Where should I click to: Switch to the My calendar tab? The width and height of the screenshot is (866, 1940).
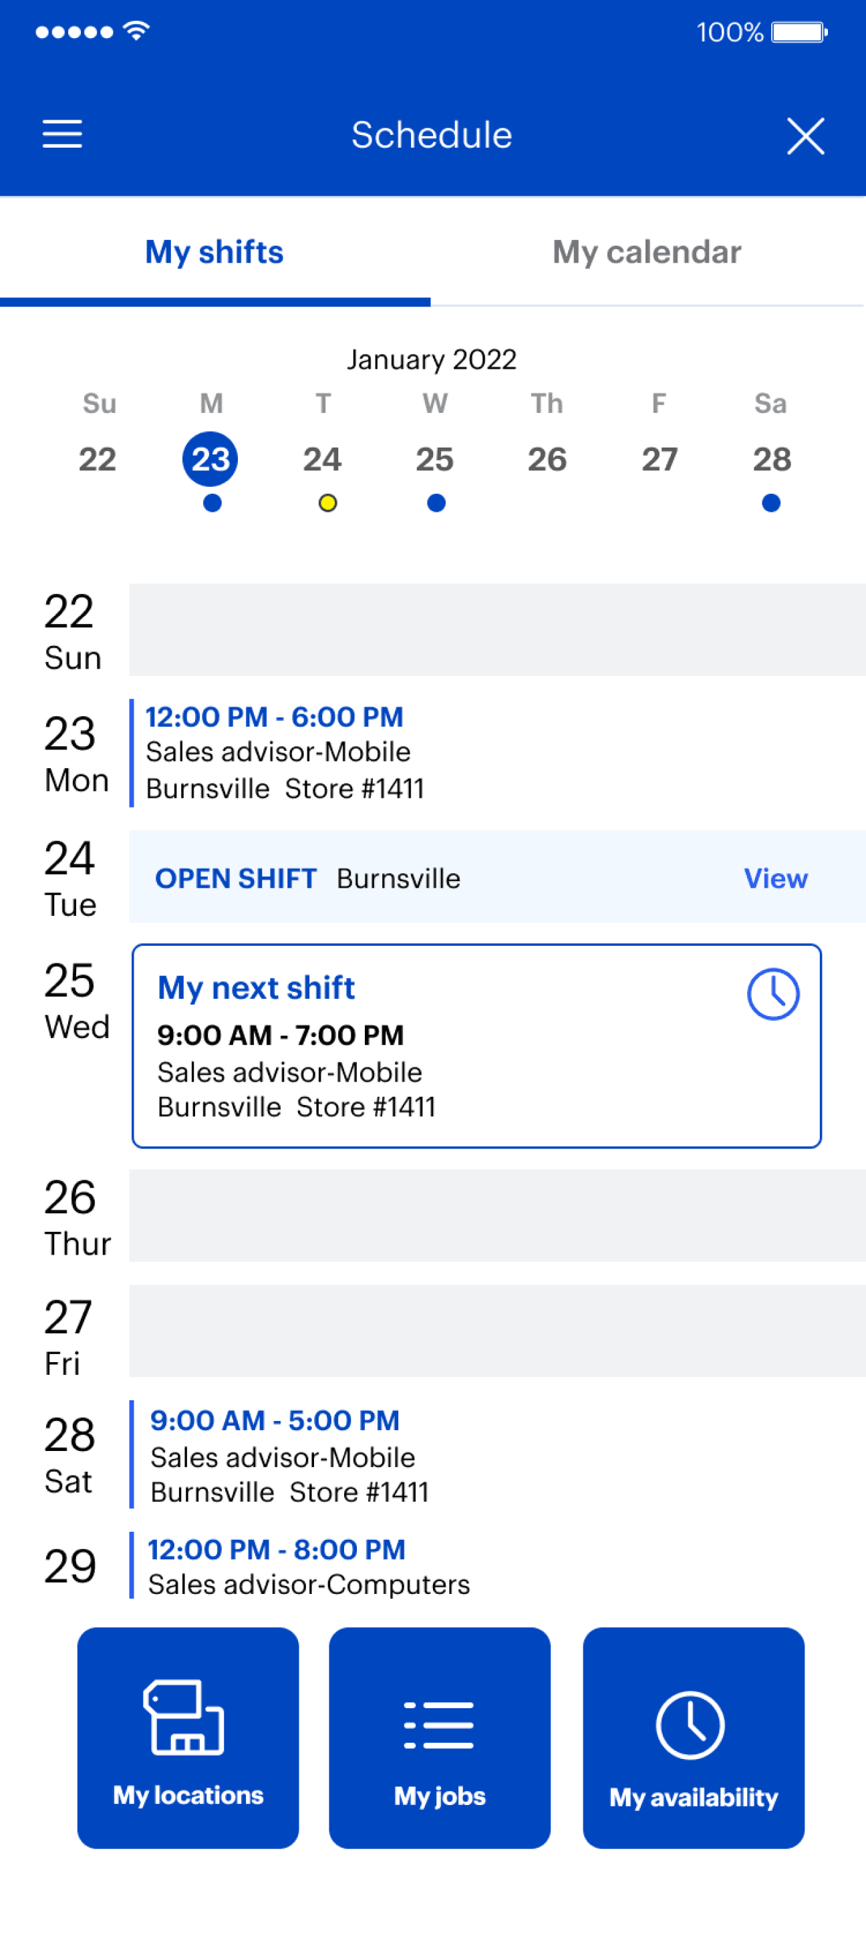[x=647, y=253]
